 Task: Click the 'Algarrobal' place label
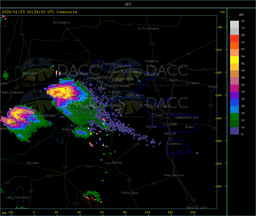pos(125,79)
